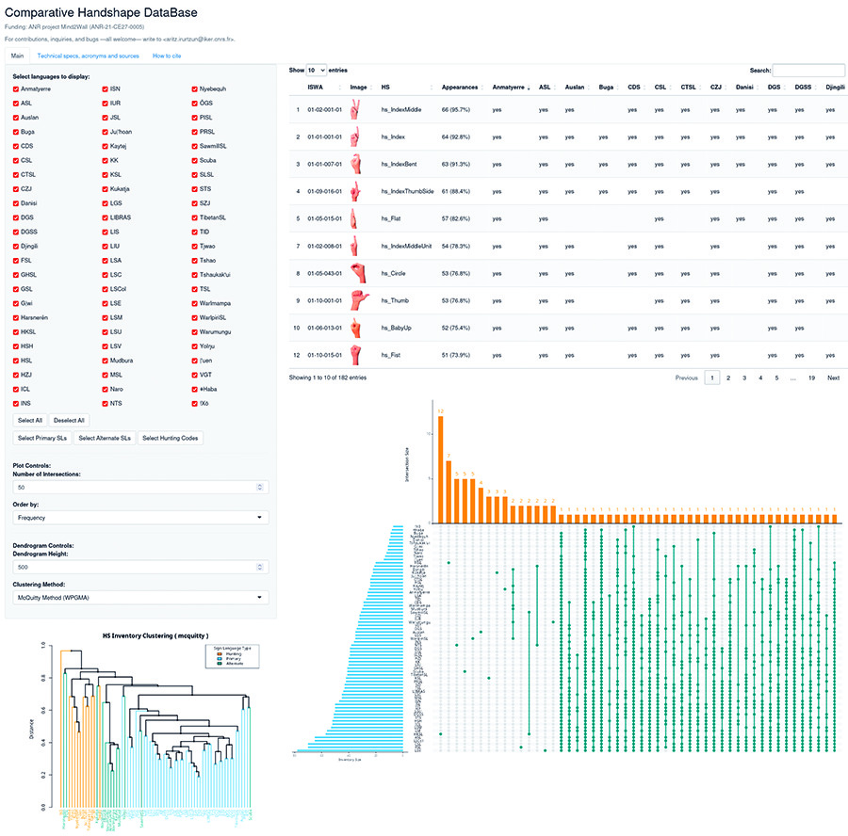Click the hs_Flat handshape image

click(x=357, y=219)
